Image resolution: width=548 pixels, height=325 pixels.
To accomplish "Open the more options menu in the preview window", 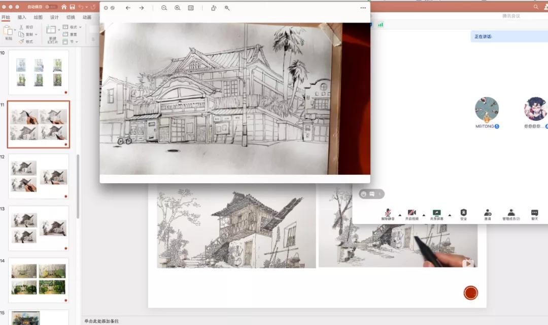I will [363, 8].
